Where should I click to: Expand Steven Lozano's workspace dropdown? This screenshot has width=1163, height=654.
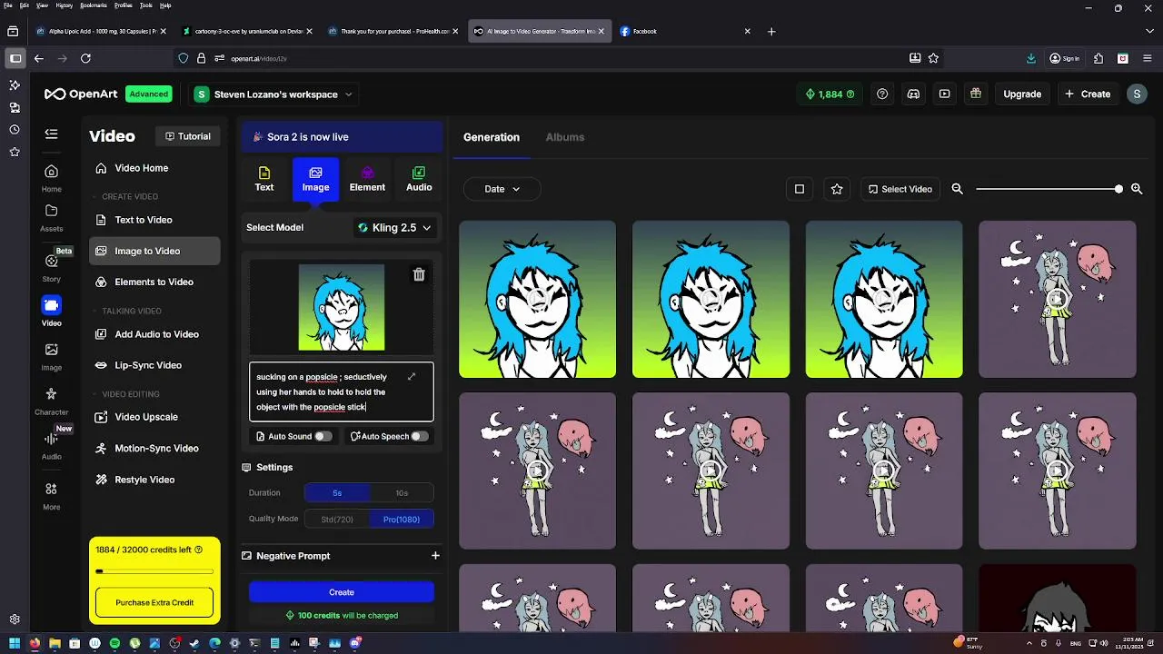coord(273,94)
